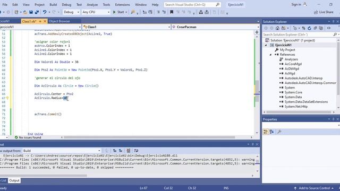Select AcDbMgd reference in Solution Explorer

(292, 68)
